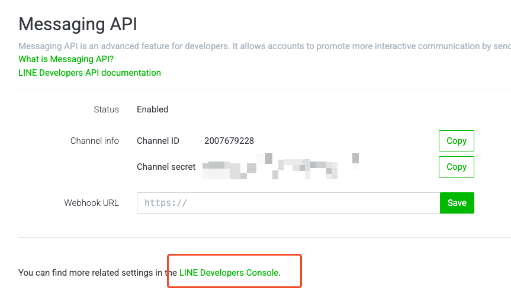
Task: Select the blurred Channel secret value
Action: click(x=280, y=166)
